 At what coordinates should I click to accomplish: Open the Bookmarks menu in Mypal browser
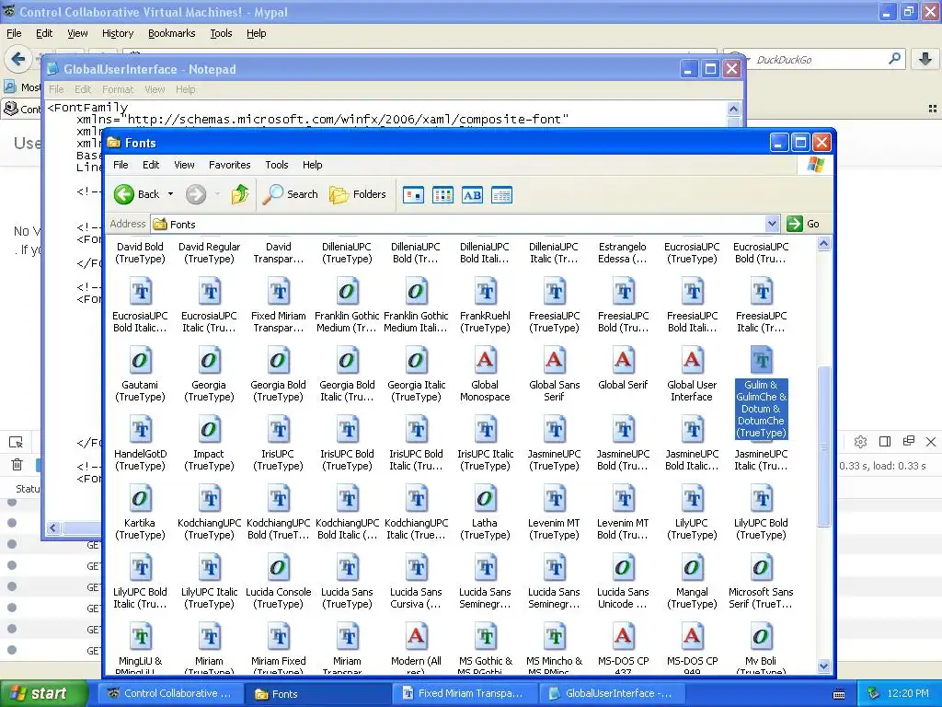[172, 34]
